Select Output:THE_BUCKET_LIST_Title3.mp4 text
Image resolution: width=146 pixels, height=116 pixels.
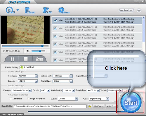119,38
